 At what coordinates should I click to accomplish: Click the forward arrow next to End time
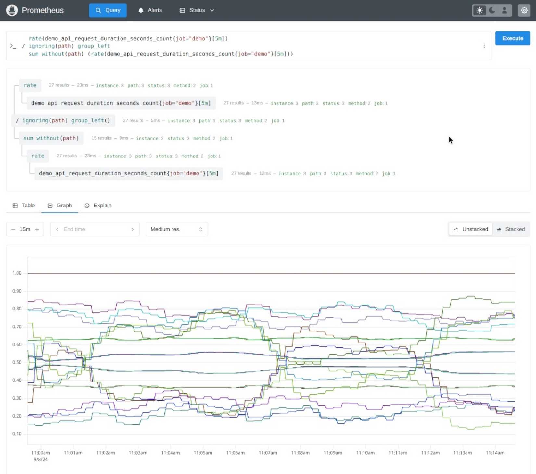(133, 229)
